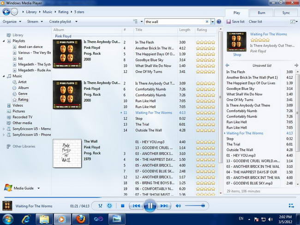The image size is (300, 225).
Task: Sort by the Length column header
Action: [x=185, y=30]
